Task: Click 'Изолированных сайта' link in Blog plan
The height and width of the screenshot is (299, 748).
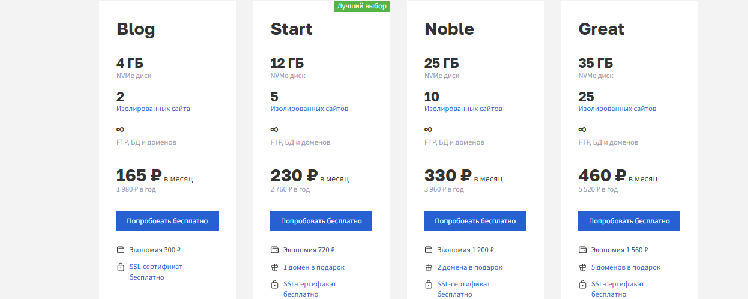Action: [x=153, y=109]
